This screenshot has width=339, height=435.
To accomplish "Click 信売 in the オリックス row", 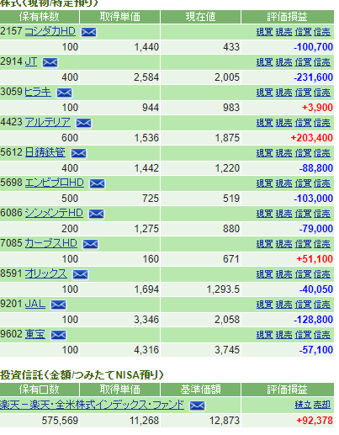I will tap(322, 274).
